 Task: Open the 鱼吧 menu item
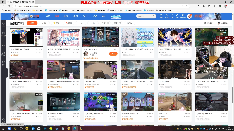coord(95,16)
